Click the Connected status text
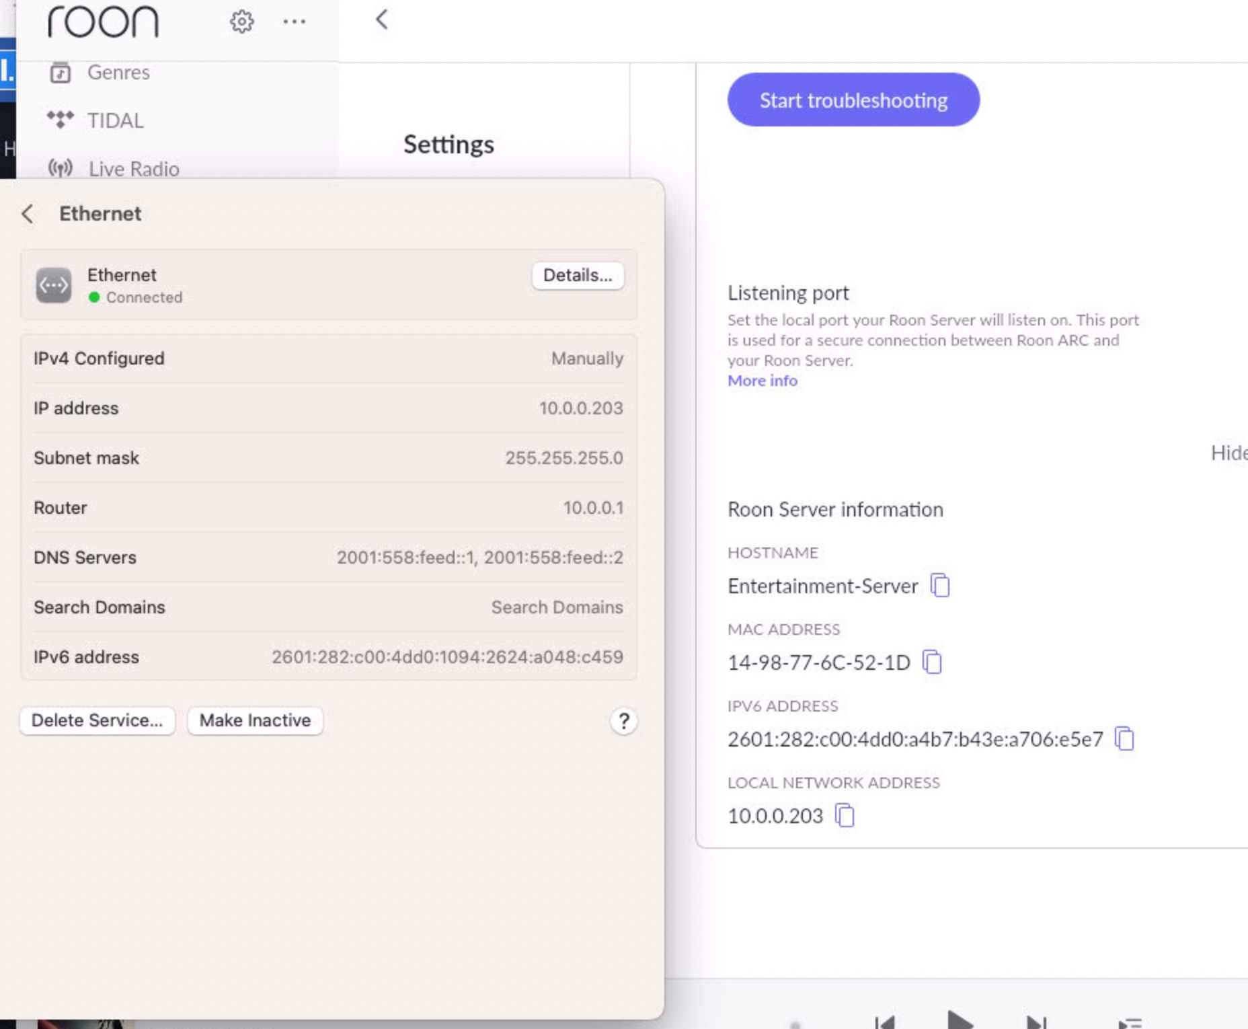The width and height of the screenshot is (1248, 1029). pos(144,297)
